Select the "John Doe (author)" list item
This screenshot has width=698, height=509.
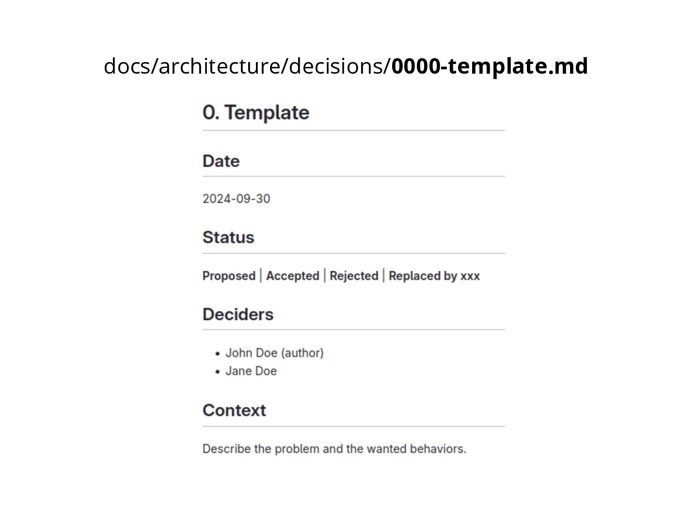pos(274,353)
